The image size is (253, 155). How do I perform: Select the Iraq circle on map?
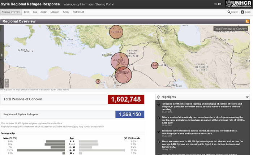(x=155, y=65)
